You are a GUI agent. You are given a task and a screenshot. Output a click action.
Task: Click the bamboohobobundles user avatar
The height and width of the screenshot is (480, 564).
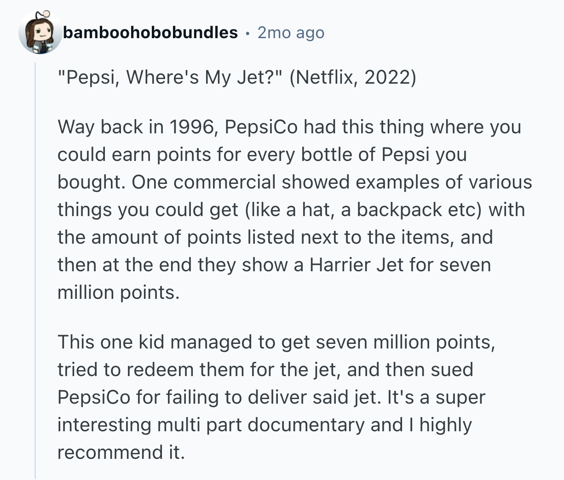click(40, 33)
